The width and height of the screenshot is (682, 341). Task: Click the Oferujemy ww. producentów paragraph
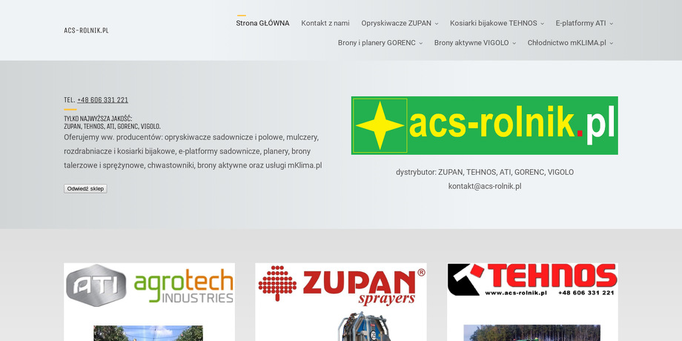(193, 151)
